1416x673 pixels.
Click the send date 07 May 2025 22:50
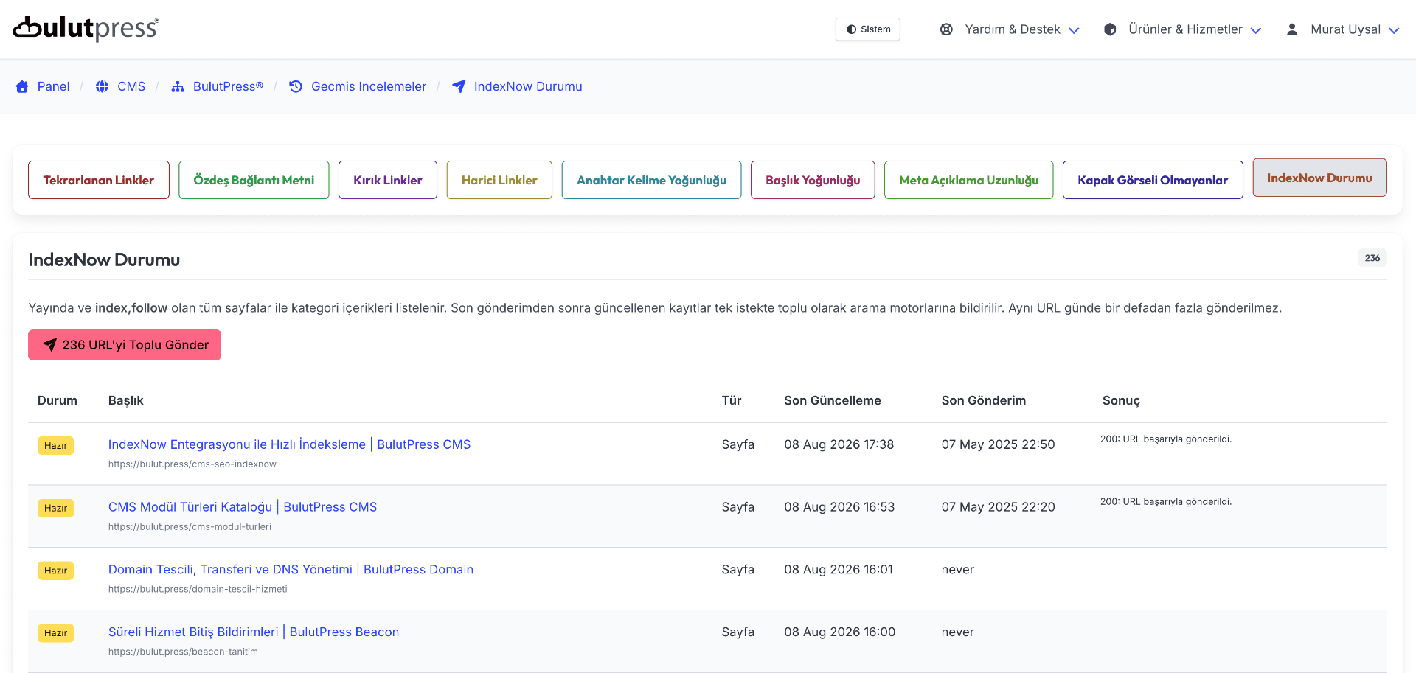pyautogui.click(x=999, y=444)
